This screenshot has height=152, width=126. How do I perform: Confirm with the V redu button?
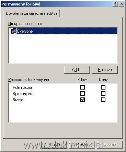click(54, 144)
